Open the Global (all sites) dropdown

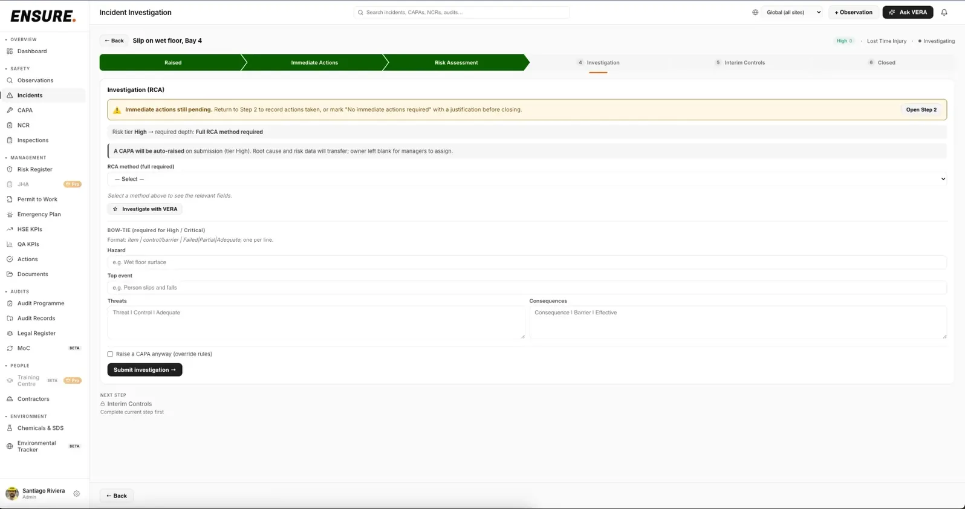[x=793, y=12]
